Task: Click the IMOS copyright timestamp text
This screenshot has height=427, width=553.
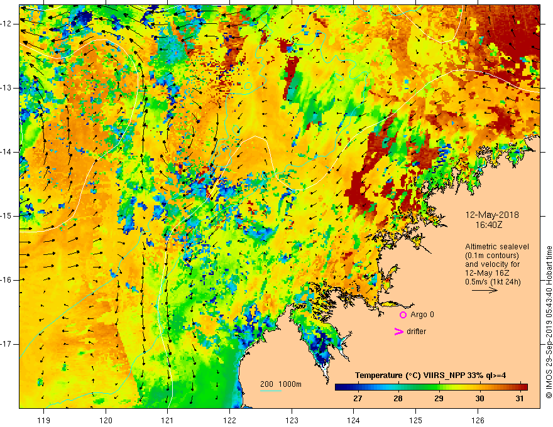Action: pos(549,322)
